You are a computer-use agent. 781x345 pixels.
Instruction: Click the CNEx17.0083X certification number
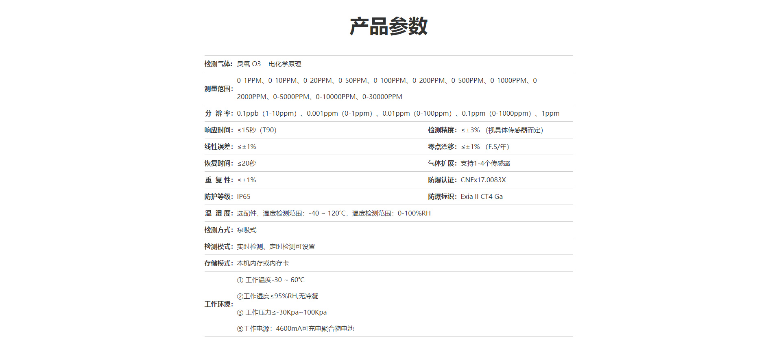pos(483,180)
